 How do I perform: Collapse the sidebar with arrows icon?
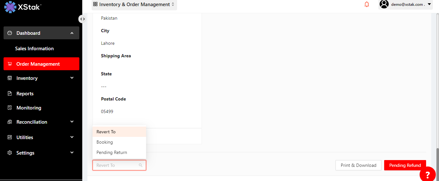tap(83, 19)
